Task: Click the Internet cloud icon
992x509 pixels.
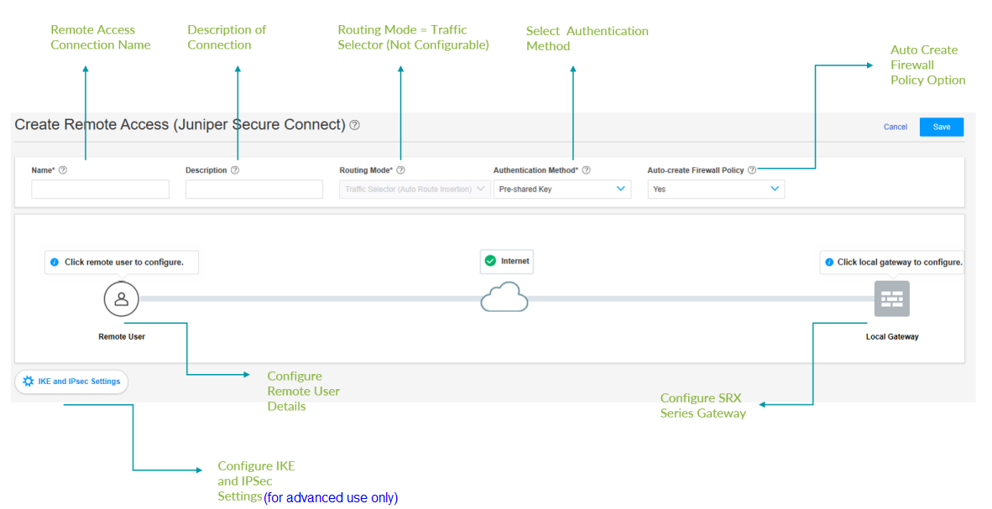Action: [504, 297]
